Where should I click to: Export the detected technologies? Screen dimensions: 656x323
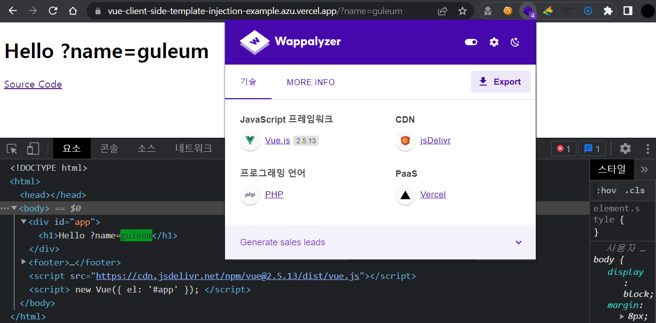(x=501, y=82)
